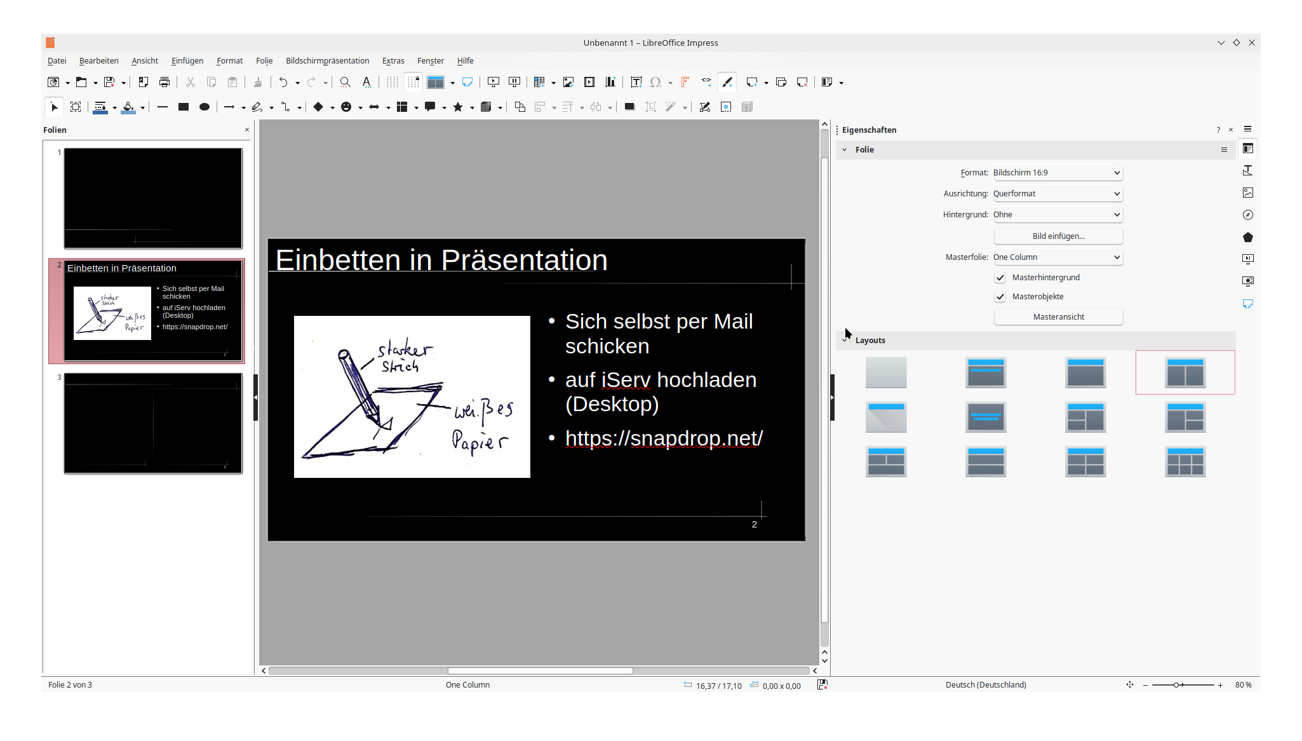Click the Masteransicht button
This screenshot has width=1302, height=741.
[x=1058, y=317]
